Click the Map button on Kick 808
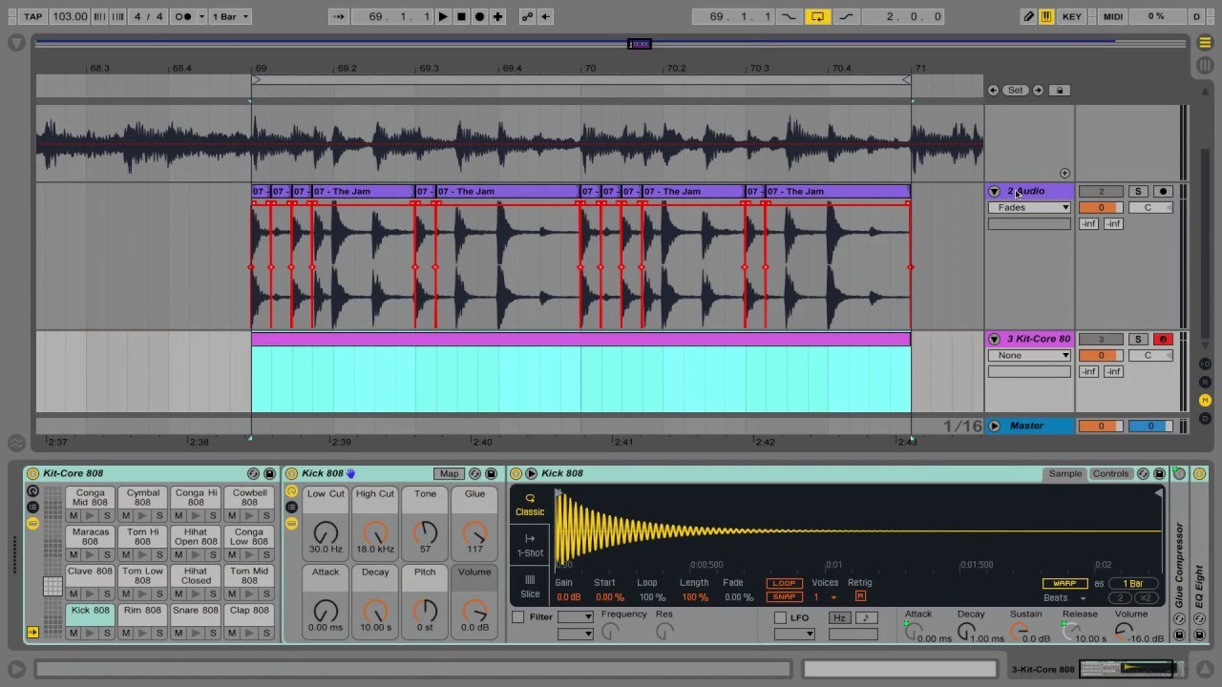This screenshot has width=1222, height=687. click(449, 473)
